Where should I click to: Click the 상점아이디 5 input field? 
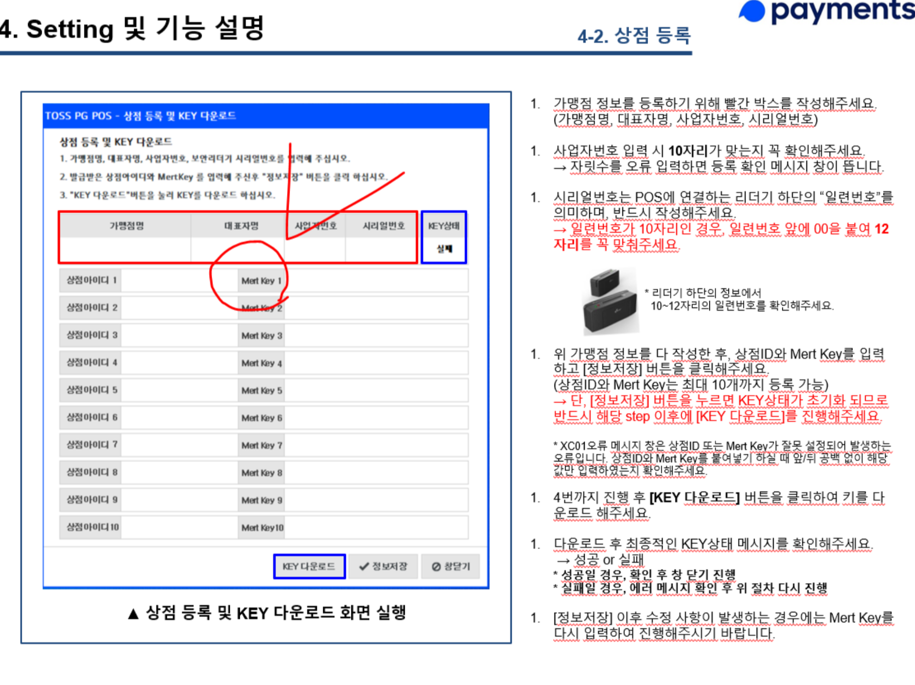(x=179, y=390)
